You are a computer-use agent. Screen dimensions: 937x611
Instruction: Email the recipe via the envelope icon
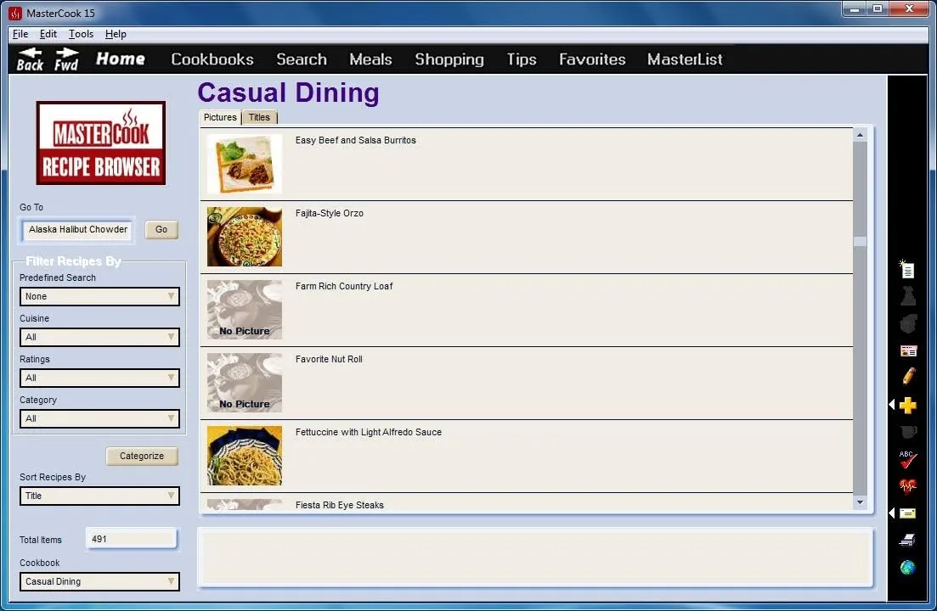coord(908,513)
